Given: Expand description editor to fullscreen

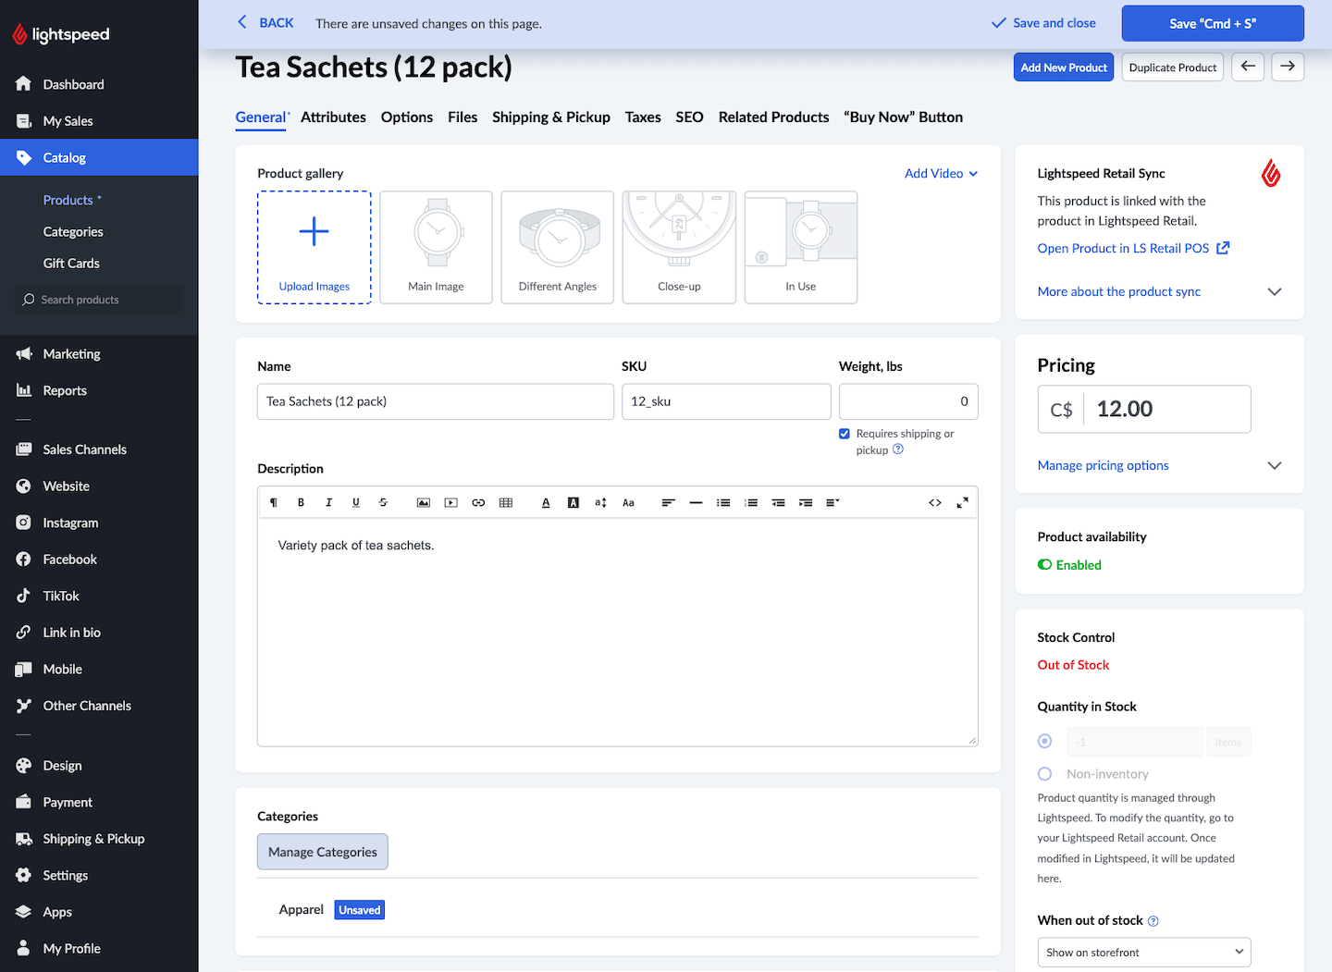Looking at the screenshot, I should click(x=963, y=503).
